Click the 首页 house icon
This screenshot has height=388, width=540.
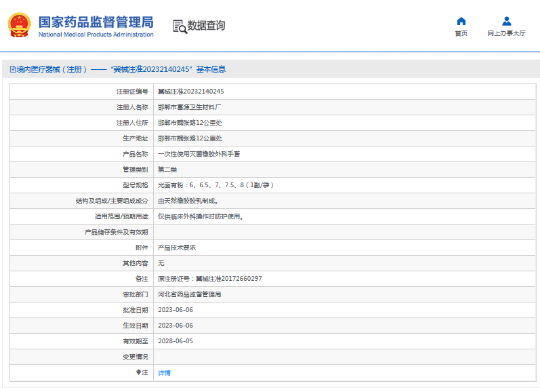pyautogui.click(x=461, y=21)
